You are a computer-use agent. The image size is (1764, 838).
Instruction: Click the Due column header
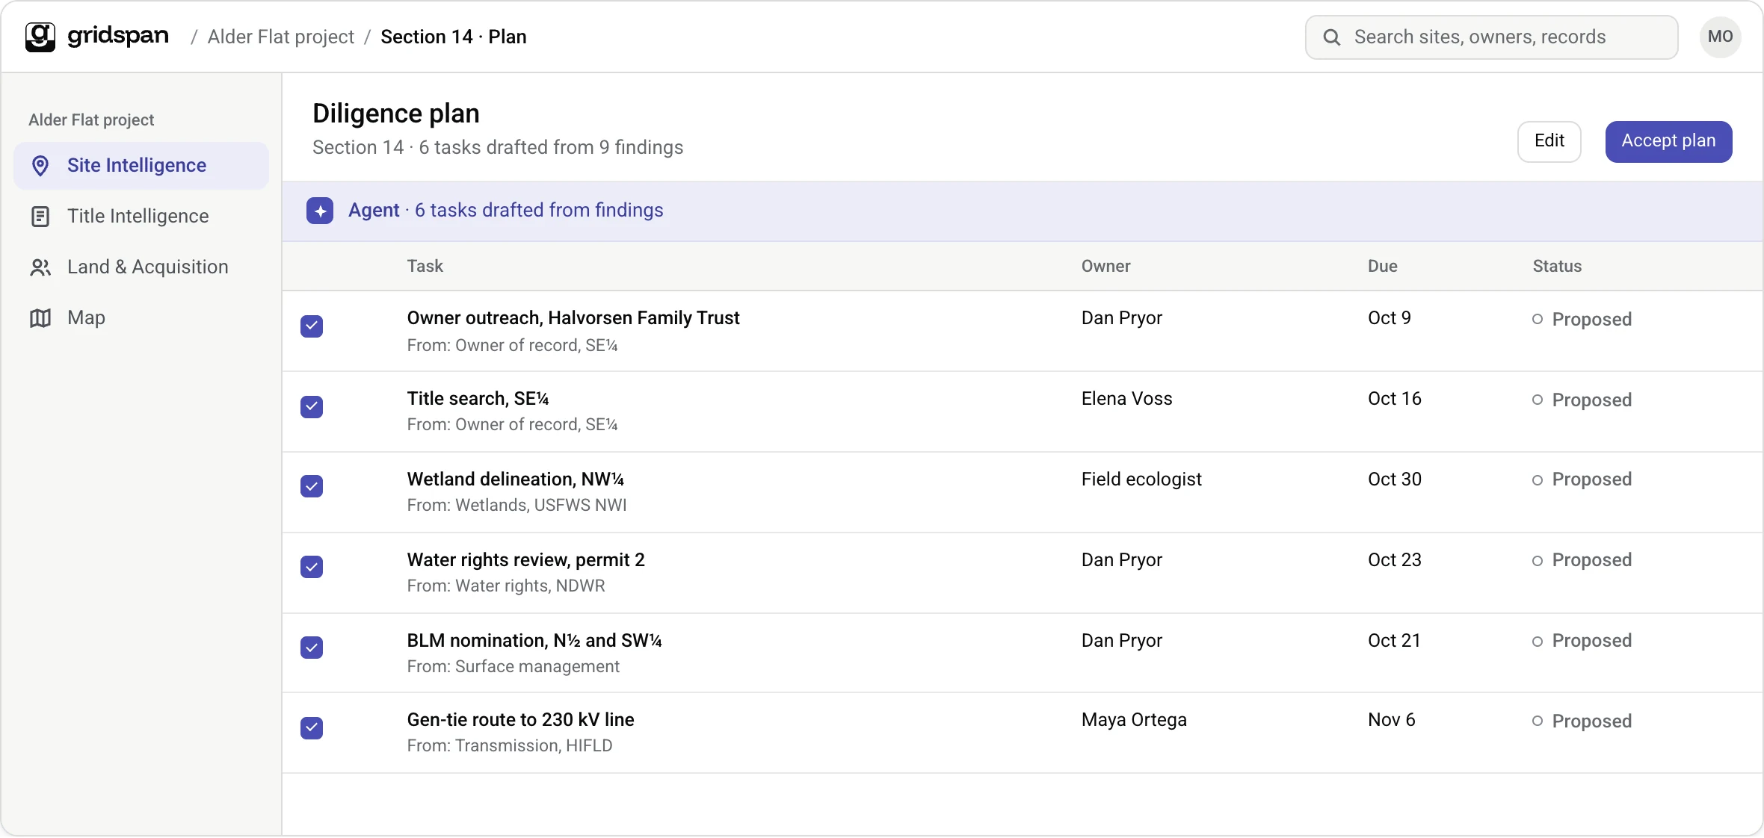tap(1382, 266)
